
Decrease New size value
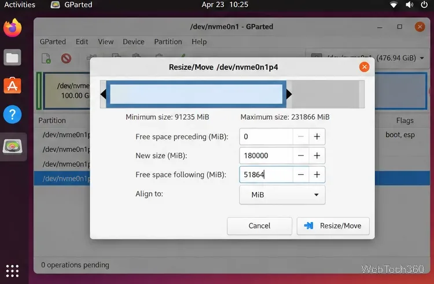coord(301,156)
